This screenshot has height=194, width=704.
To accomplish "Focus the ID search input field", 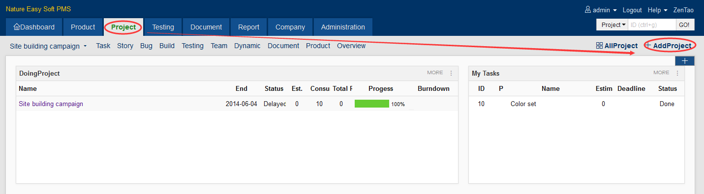I will (x=651, y=25).
